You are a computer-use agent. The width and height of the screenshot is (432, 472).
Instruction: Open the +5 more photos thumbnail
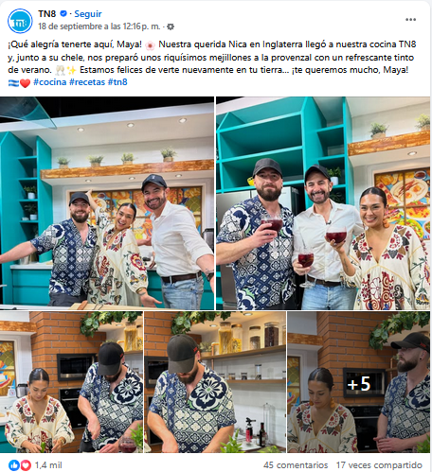359,382
